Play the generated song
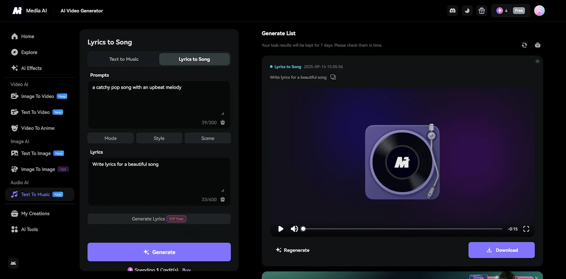Image resolution: width=566 pixels, height=279 pixels. (x=281, y=229)
